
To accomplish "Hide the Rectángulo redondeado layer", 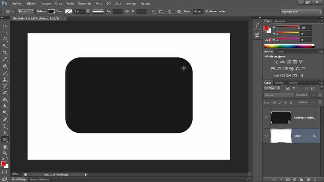I will coord(266,117).
